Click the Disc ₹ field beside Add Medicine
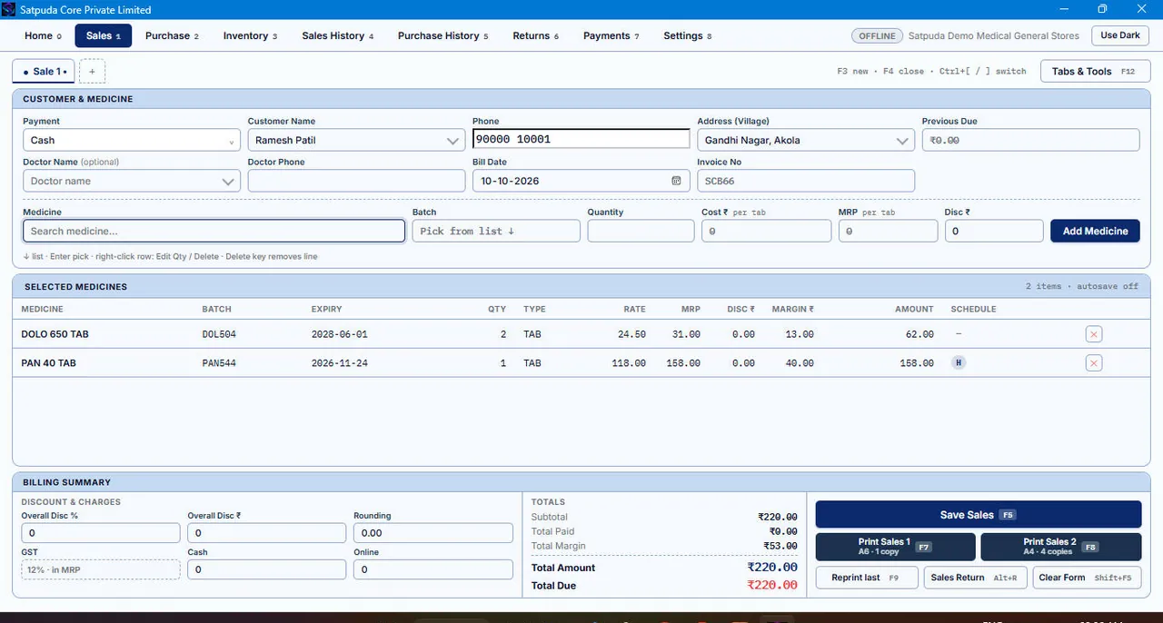The height and width of the screenshot is (623, 1163). click(994, 231)
